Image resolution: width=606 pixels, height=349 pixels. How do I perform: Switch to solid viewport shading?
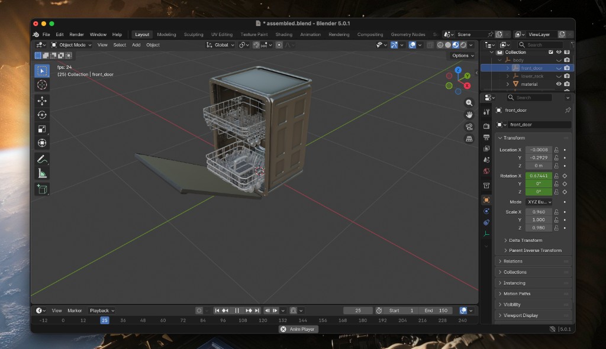point(448,45)
